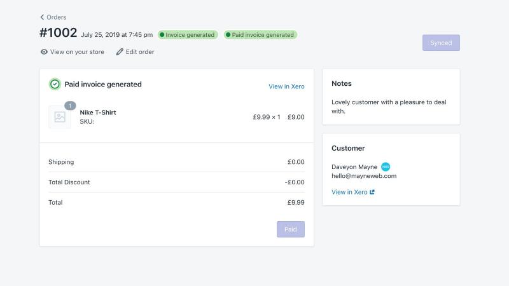The image size is (509, 286).
Task: Click the Nike T-Shirt image placeholder
Action: point(60,117)
